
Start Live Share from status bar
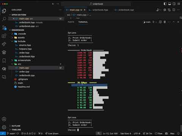(x=52, y=133)
